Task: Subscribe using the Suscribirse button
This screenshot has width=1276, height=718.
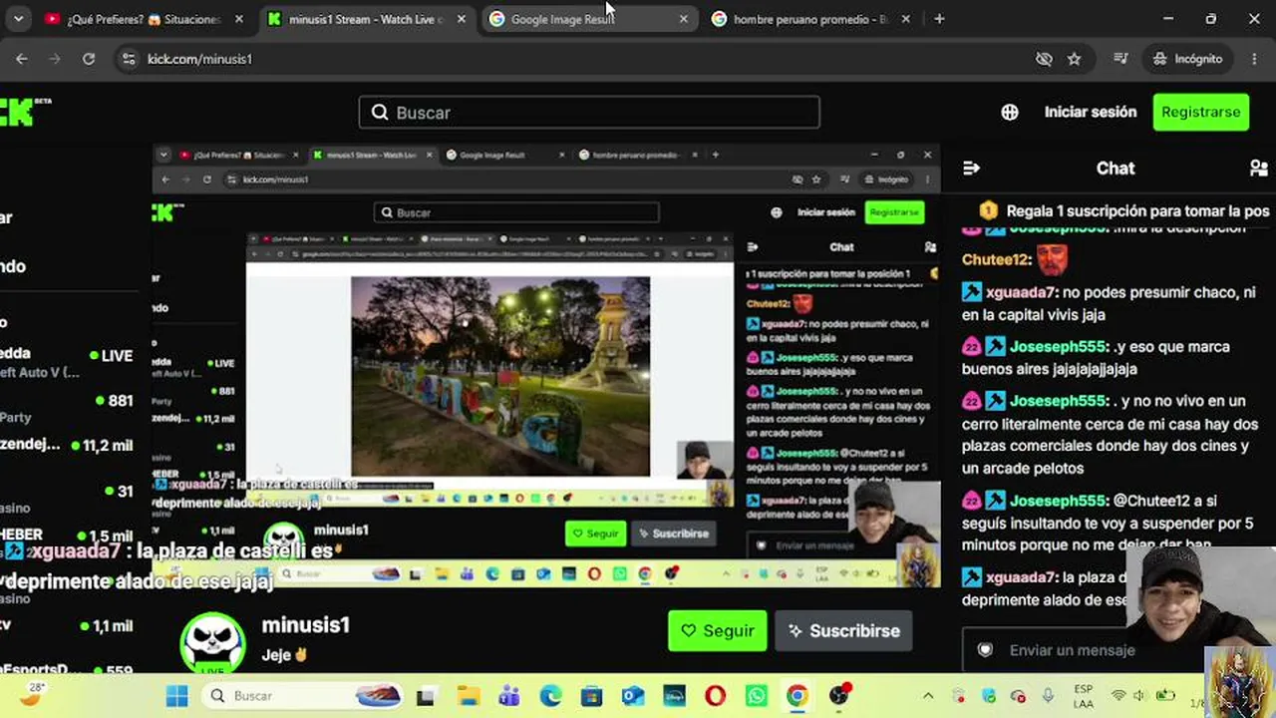Action: point(843,631)
